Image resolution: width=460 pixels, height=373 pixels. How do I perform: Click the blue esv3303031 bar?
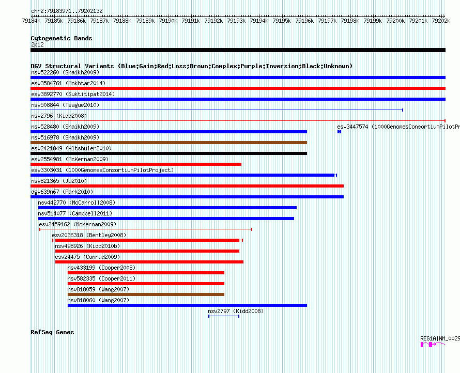click(183, 175)
